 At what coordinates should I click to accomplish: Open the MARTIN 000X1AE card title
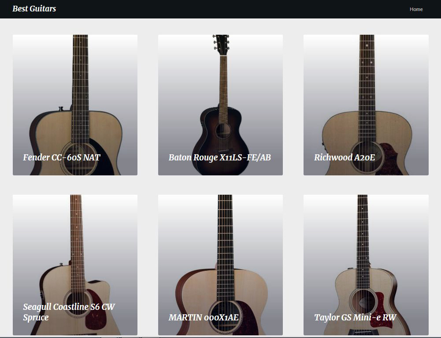tap(204, 317)
